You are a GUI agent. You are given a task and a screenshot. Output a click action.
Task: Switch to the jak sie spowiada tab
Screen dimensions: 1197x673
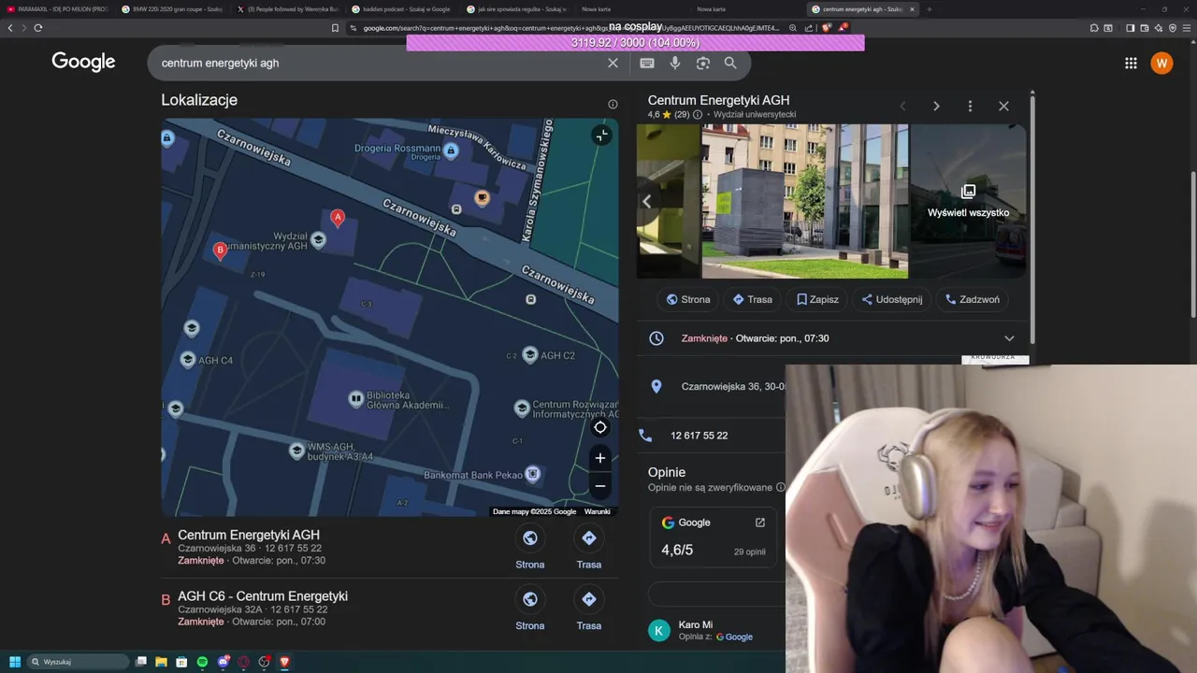coord(517,9)
